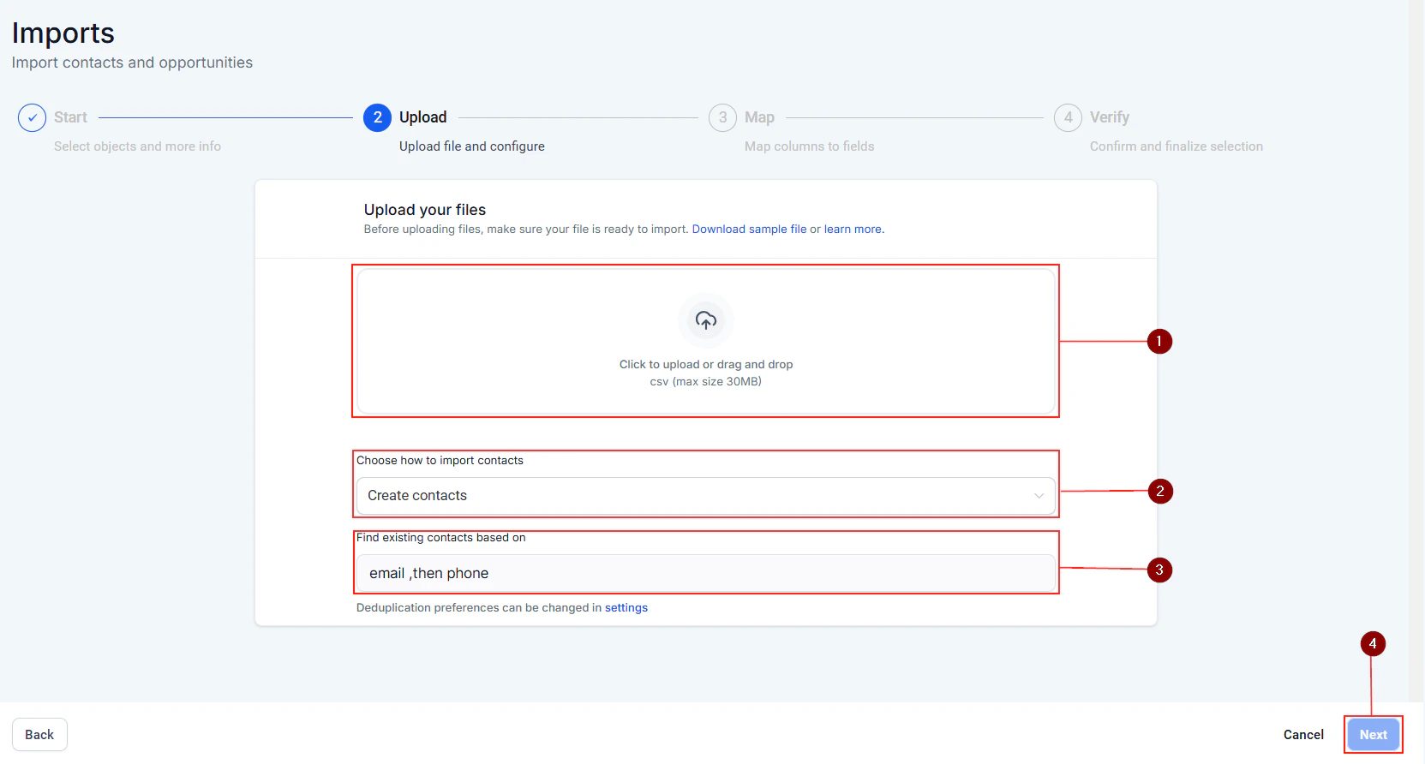The width and height of the screenshot is (1425, 764).
Task: Click the 'Imports' page title
Action: pyautogui.click(x=63, y=33)
